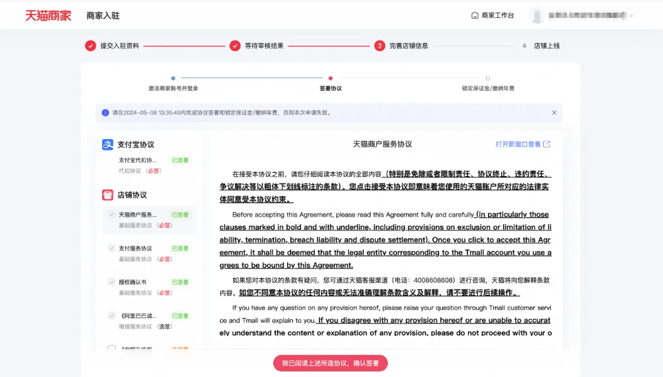Viewport: 663px width, 377px height.
Task: Click the 支付宝协议 Alipay icon
Action: pyautogui.click(x=108, y=144)
